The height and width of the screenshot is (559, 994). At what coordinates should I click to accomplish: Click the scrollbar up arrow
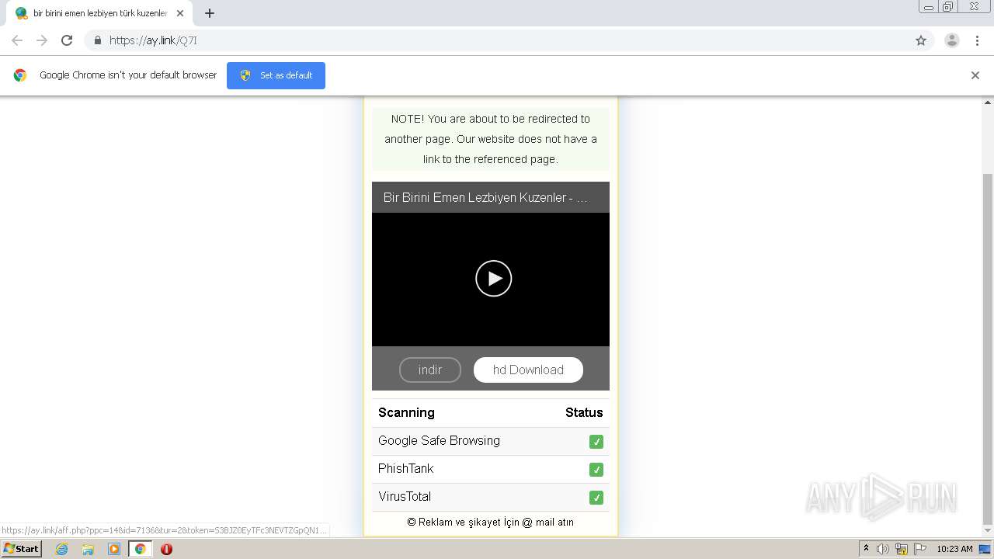click(988, 102)
